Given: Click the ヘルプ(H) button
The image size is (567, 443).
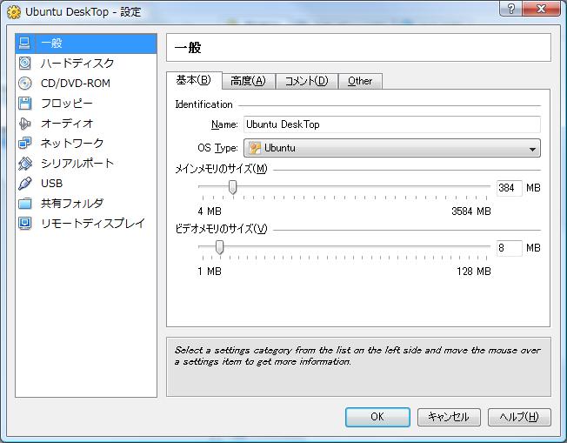Looking at the screenshot, I should click(519, 417).
